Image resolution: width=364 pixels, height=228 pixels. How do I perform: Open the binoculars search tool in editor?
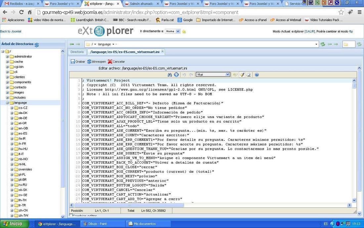169,75
